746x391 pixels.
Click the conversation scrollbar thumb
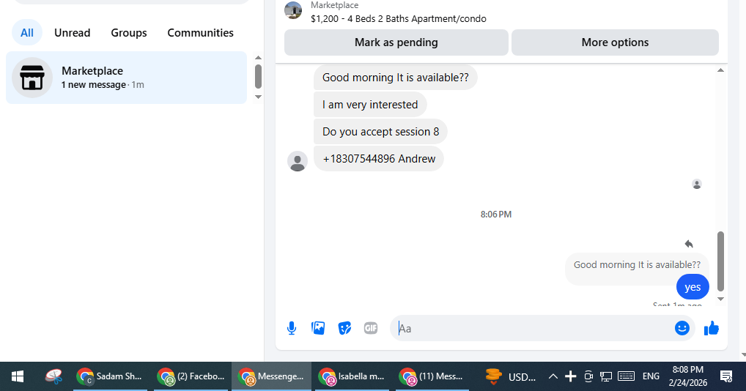(721, 261)
